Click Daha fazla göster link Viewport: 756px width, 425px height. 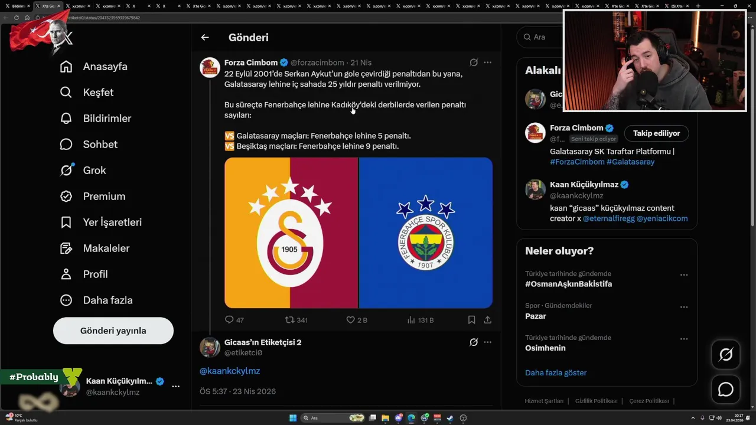(x=556, y=373)
